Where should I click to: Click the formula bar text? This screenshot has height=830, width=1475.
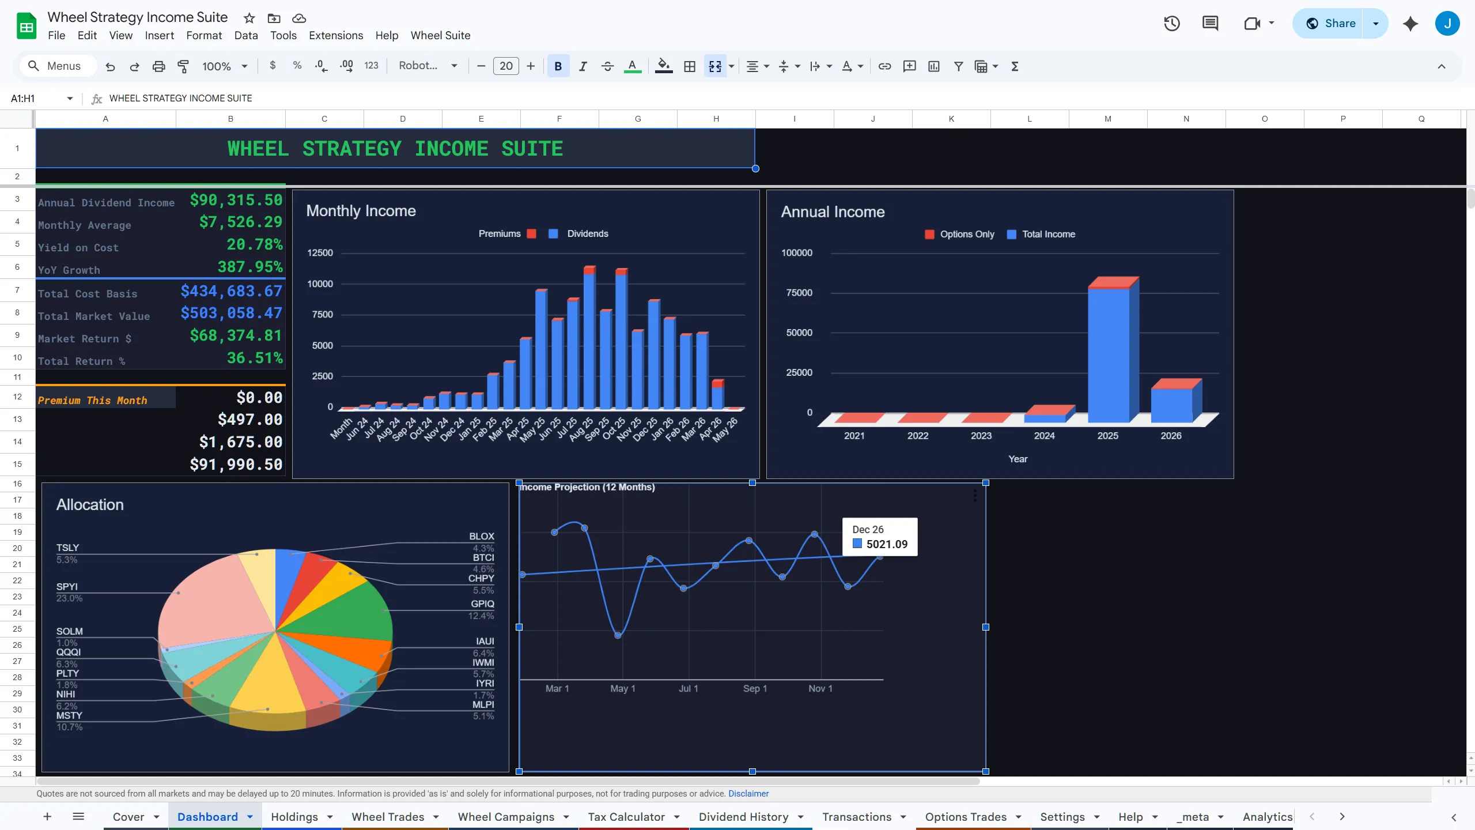[180, 99]
